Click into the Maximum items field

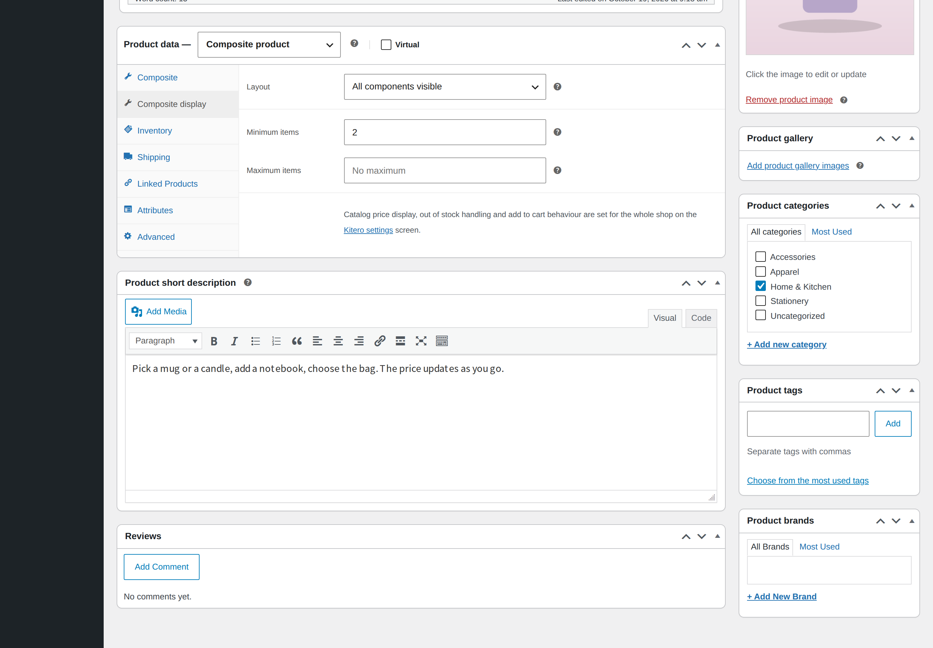445,170
